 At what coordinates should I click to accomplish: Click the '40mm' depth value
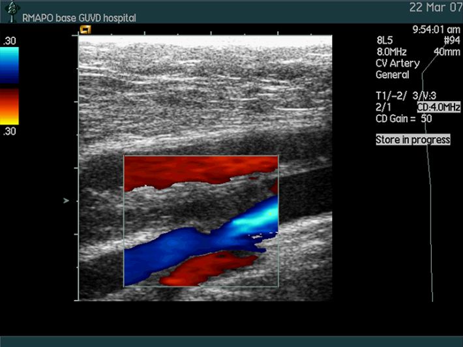tap(447, 52)
